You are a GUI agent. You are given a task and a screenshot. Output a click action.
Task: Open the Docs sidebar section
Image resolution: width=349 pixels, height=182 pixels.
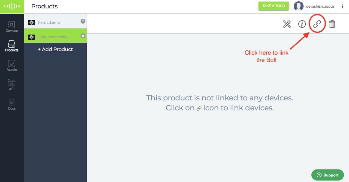tap(12, 105)
